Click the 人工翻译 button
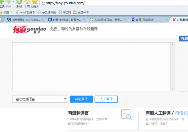This screenshot has height=132, width=188. click(106, 99)
